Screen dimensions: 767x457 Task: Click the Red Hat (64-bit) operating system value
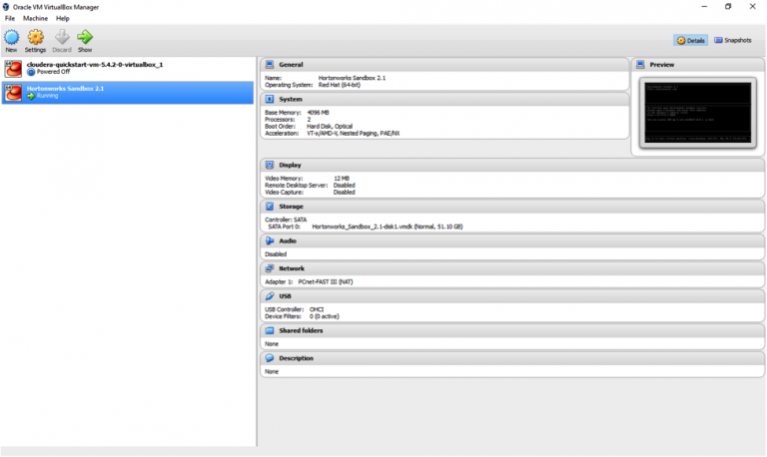[339, 85]
